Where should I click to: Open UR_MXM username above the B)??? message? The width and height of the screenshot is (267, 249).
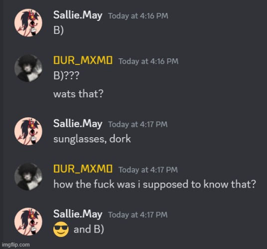(x=83, y=60)
